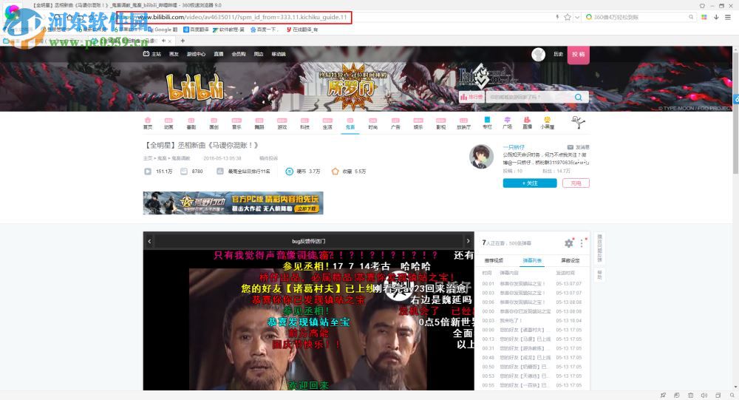Click the 收藏 favorite star icon
This screenshot has height=400, width=739.
[335, 172]
